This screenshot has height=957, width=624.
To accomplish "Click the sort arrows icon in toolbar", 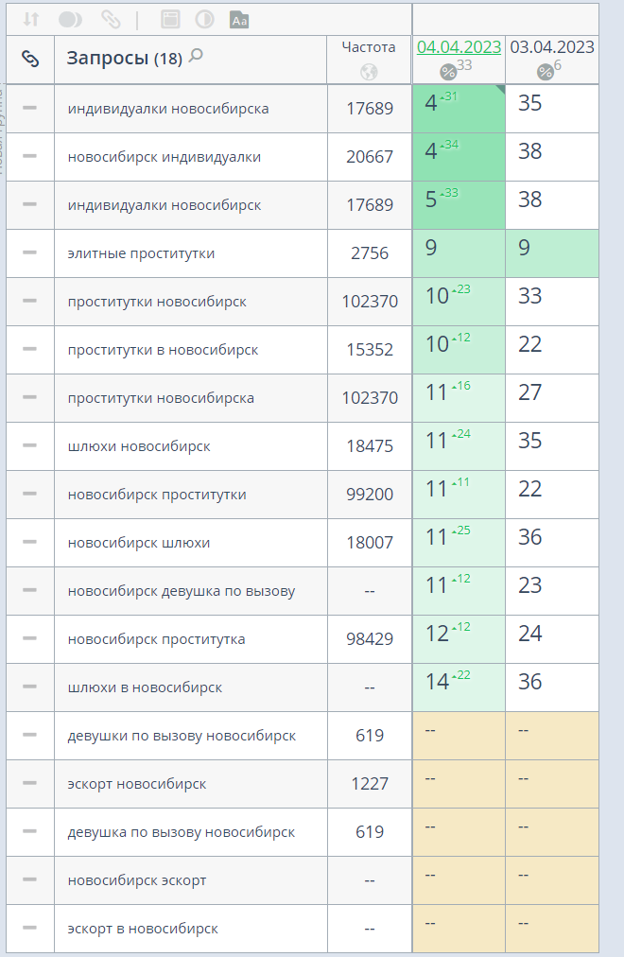I will [x=30, y=19].
